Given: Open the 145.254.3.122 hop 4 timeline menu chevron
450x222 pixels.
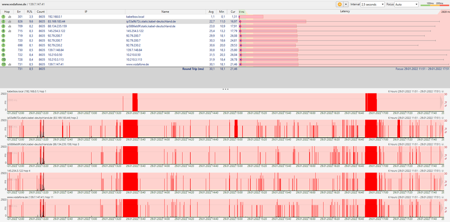Looking at the screenshot, I should [x=442, y=171].
